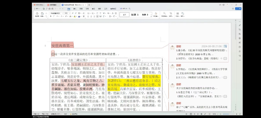This screenshot has height=118, width=261.
Task: Click the bulleted list icon
Action: tap(88, 13)
